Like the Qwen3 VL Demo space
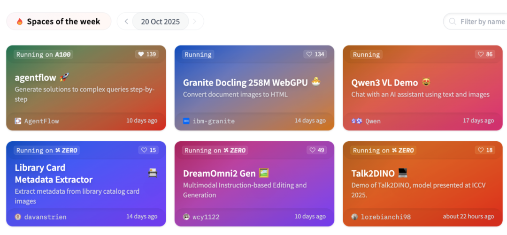This screenshot has height=235, width=507. click(x=481, y=54)
